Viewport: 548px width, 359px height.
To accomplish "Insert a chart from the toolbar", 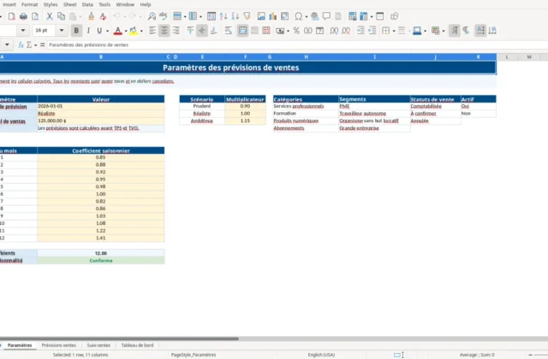I will point(272,16).
